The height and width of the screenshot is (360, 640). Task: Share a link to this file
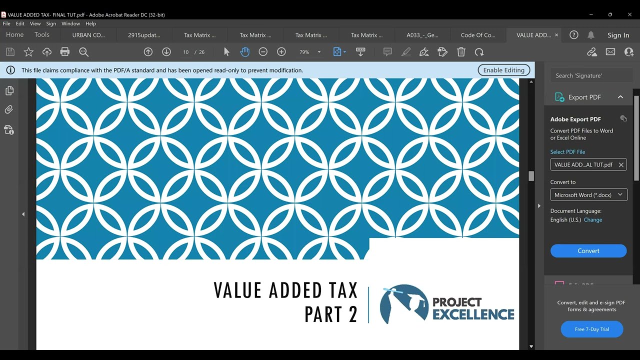[592, 52]
